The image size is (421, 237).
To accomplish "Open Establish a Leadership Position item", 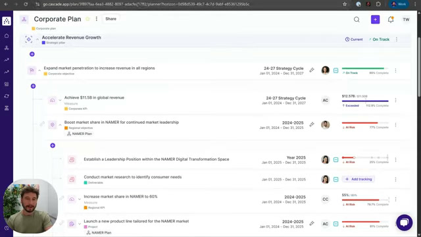I will pyautogui.click(x=157, y=159).
